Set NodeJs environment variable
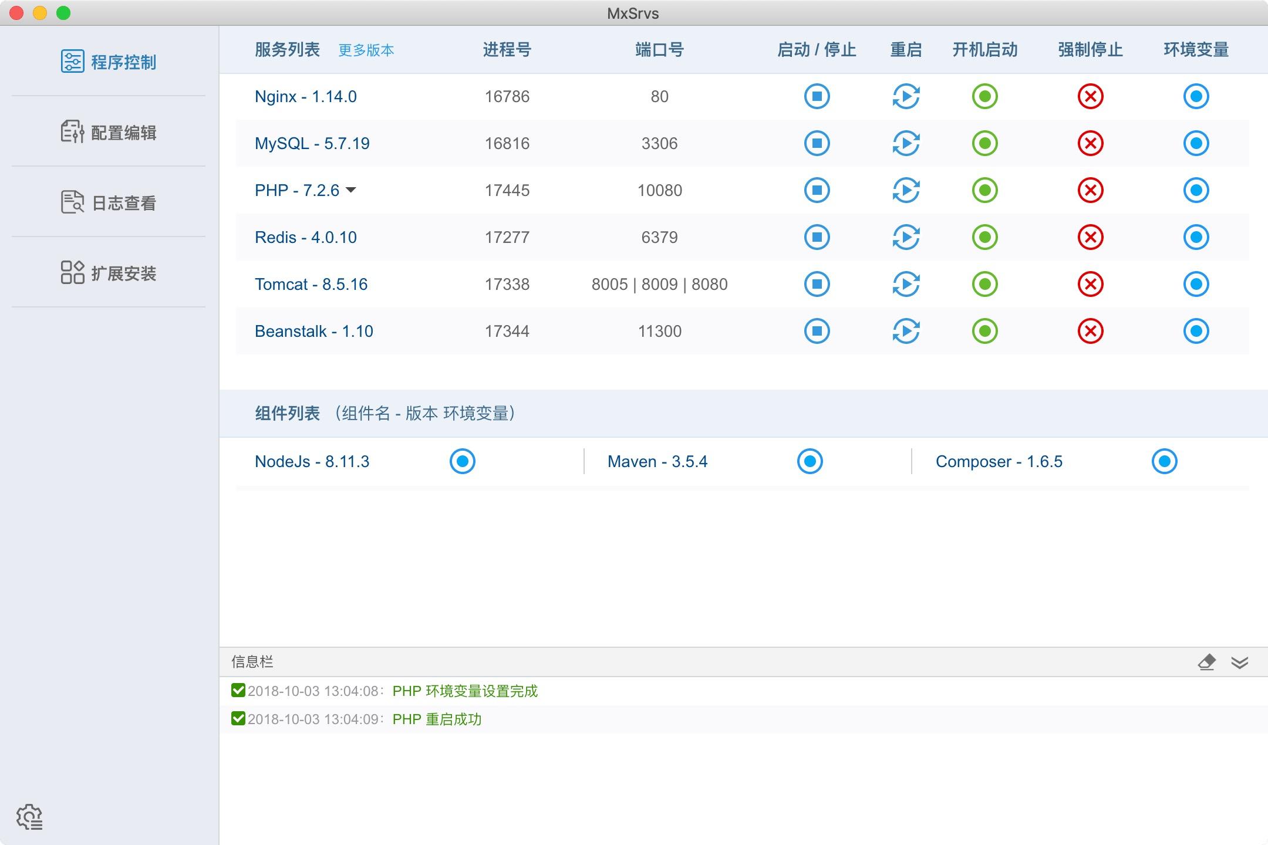The image size is (1268, 845). (463, 461)
